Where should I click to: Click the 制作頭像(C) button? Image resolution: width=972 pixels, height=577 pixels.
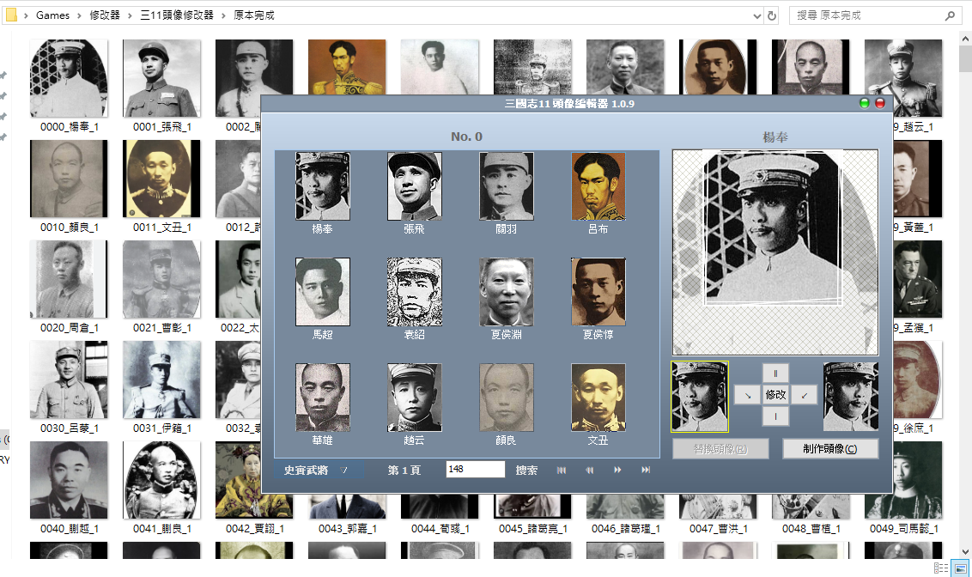click(830, 449)
